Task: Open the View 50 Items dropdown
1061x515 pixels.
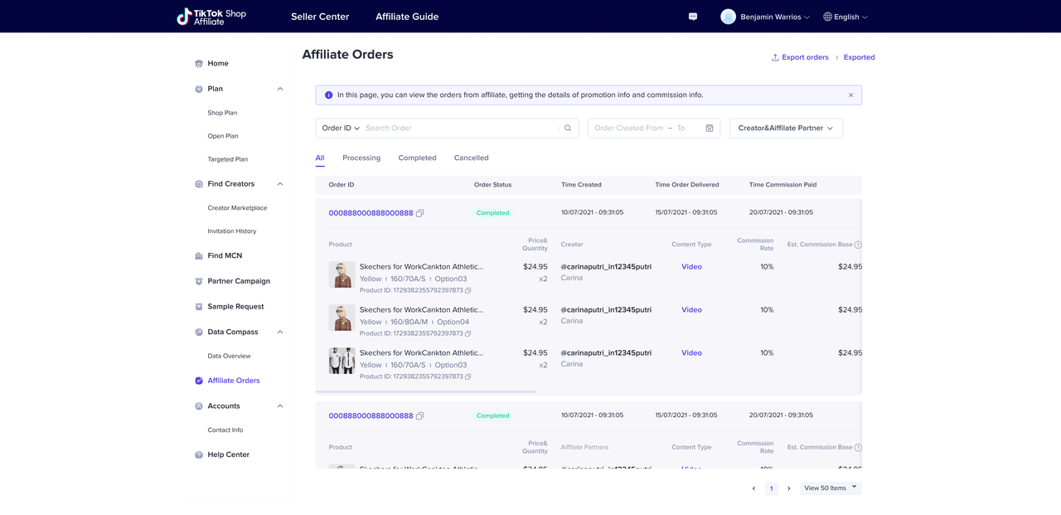Action: click(x=831, y=488)
